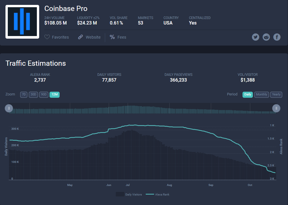
Task: Click the Favorites heart icon
Action: click(47, 37)
